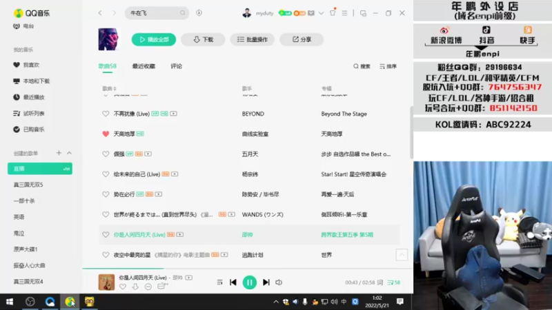552x310 pixels.
Task: Open the album Beyond The Stage
Action: [x=344, y=114]
